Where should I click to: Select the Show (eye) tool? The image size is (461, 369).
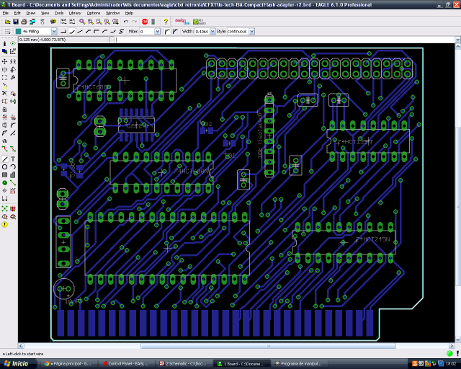tap(13, 43)
